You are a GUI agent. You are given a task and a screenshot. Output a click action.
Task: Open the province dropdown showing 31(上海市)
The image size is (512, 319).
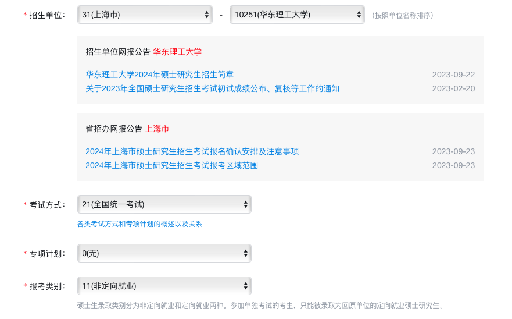point(145,15)
